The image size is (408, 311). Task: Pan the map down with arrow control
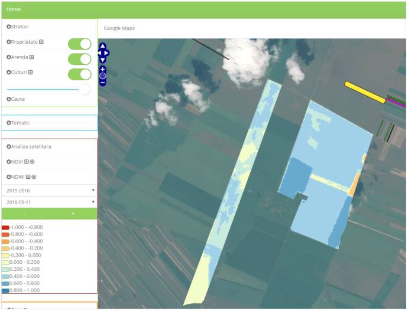[103, 60]
